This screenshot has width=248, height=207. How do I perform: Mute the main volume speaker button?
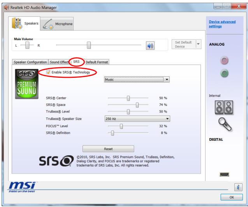tap(150, 46)
